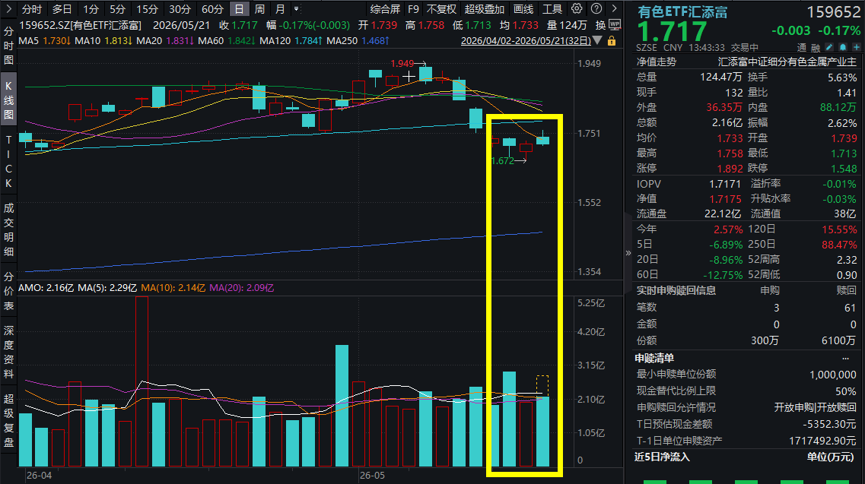Open the 超级叠加 overlay menu
Viewport: 865px width, 484px height.
(485, 9)
